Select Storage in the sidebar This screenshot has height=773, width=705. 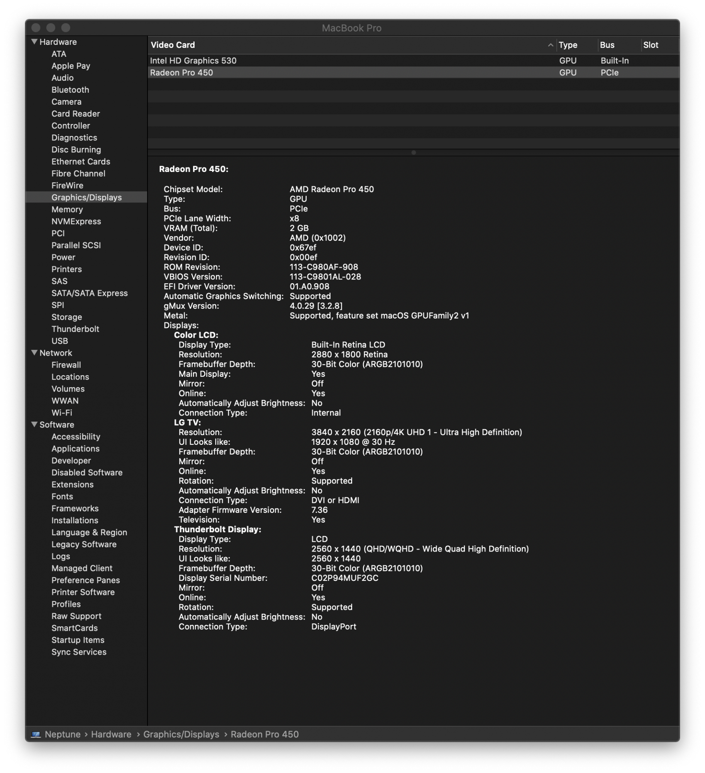[x=66, y=317]
